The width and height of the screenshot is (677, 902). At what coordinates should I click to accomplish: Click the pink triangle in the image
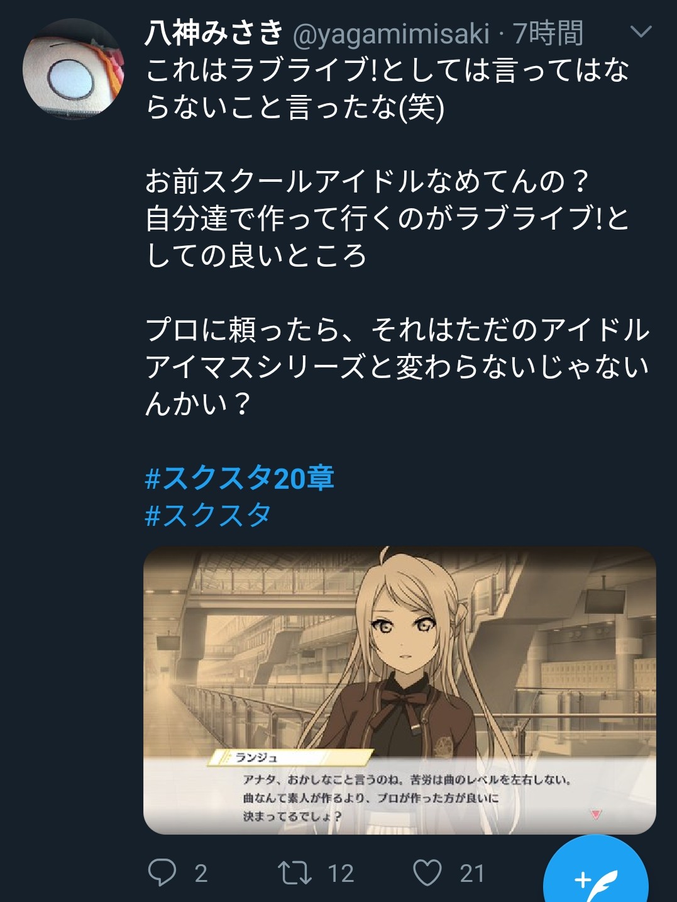(x=596, y=815)
